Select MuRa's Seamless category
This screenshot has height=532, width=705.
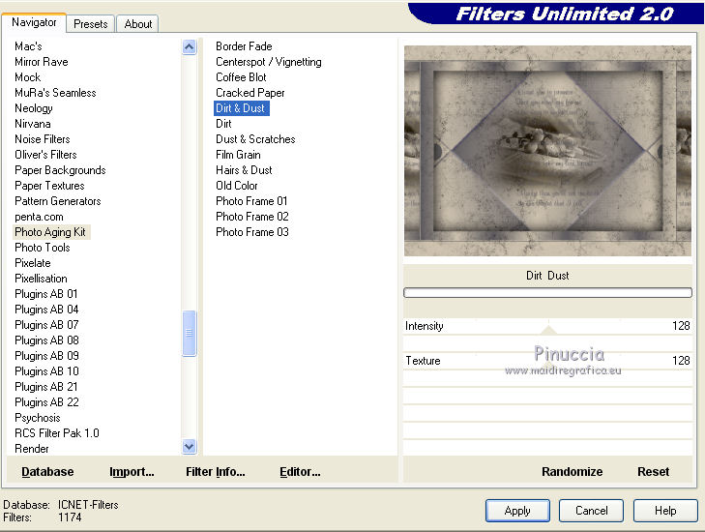(55, 93)
